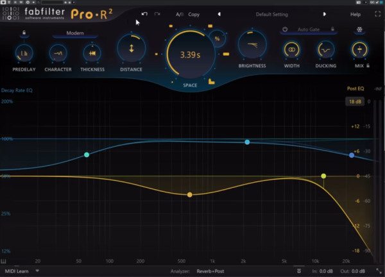Open the Modern character style dropdown
Image resolution: width=385 pixels, height=277 pixels.
(x=75, y=33)
